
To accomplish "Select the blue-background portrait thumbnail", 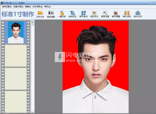I will [x=16, y=32].
